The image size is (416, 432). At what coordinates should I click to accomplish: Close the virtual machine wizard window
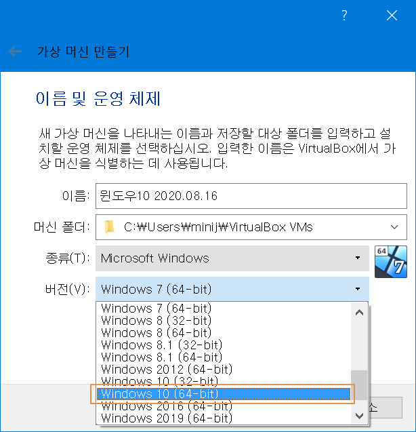(392, 15)
